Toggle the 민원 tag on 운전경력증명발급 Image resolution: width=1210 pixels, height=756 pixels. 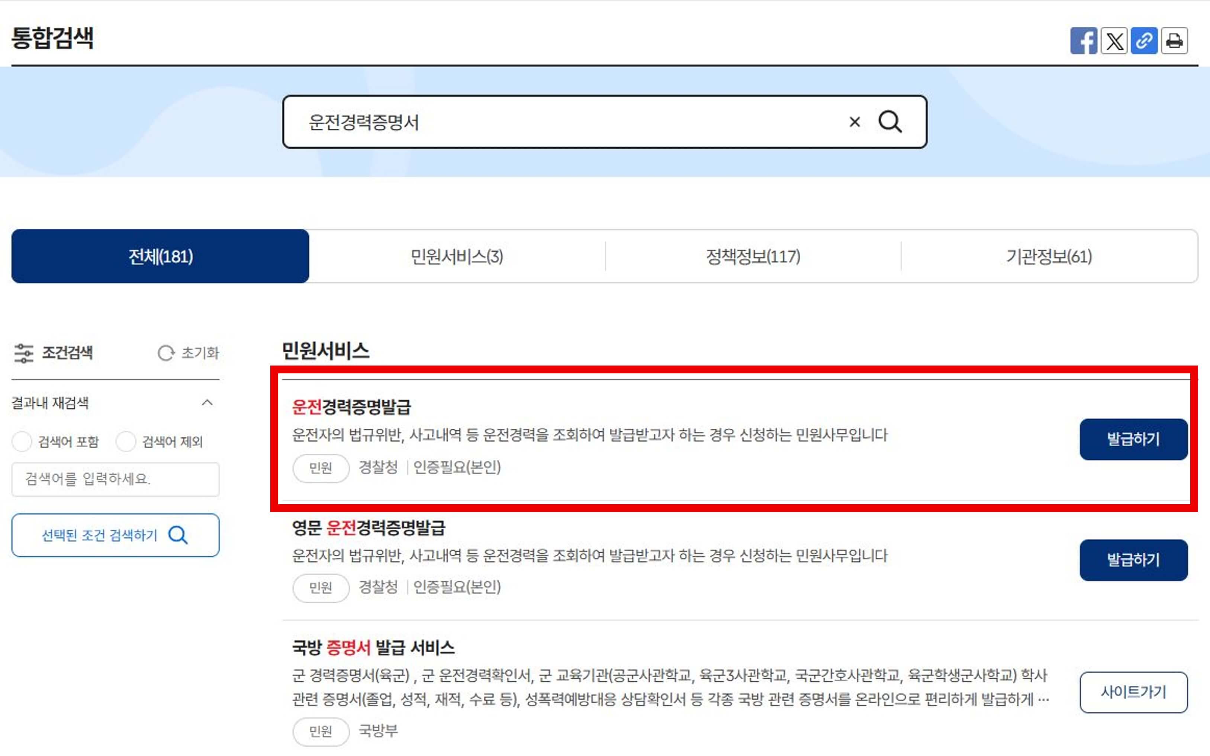tap(321, 469)
